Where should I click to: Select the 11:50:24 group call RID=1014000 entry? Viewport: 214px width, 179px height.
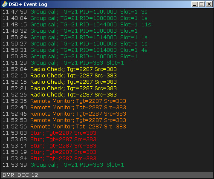[75, 37]
